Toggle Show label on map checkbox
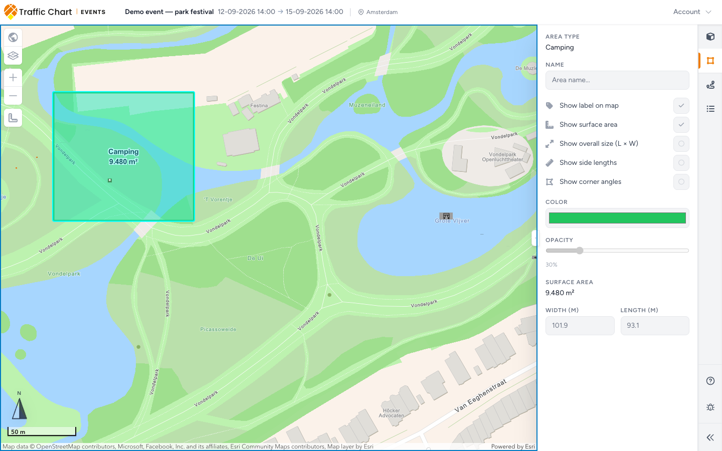Screen dimensions: 722x451 [681, 106]
